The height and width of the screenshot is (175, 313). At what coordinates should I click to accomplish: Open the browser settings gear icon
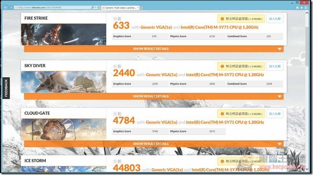click(x=306, y=8)
